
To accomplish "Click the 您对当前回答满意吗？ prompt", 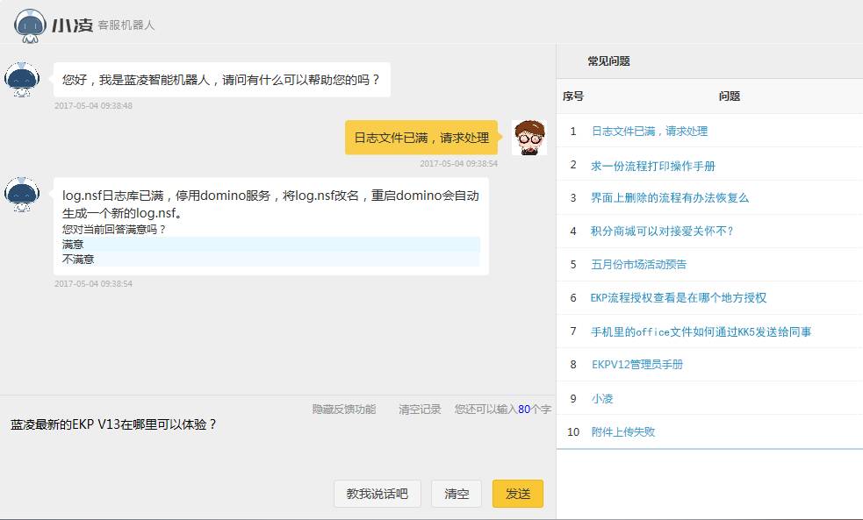I will click(114, 229).
